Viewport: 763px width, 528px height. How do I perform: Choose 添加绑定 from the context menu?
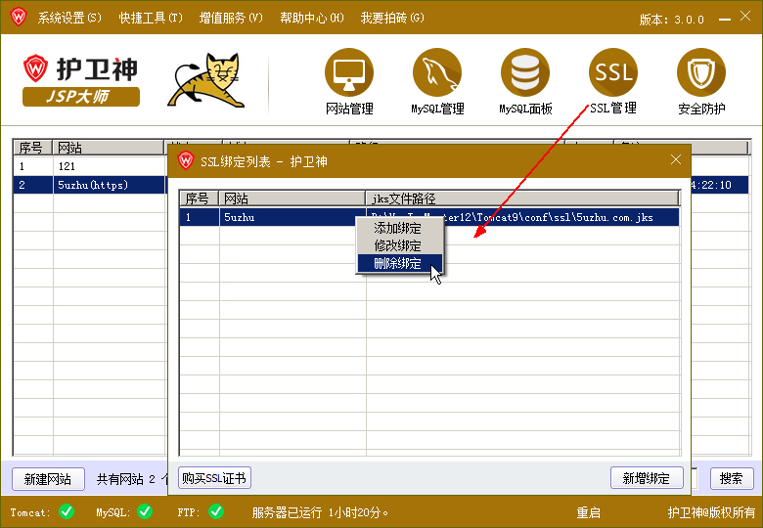(398, 228)
